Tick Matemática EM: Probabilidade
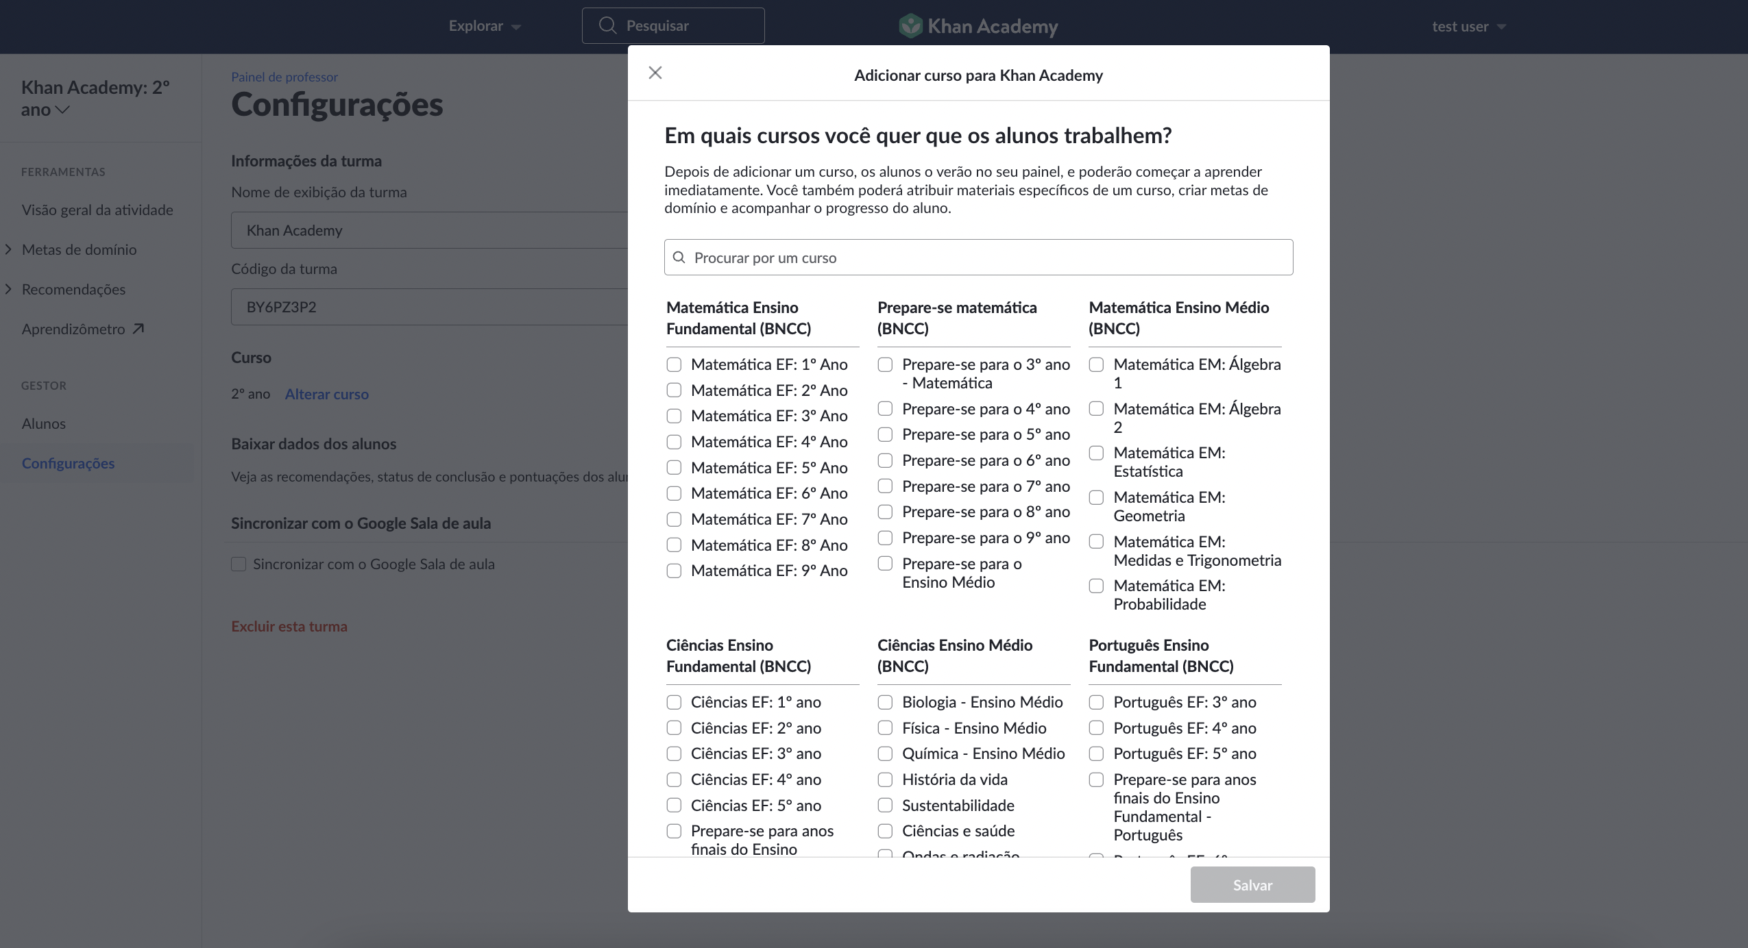1748x948 pixels. (x=1096, y=586)
